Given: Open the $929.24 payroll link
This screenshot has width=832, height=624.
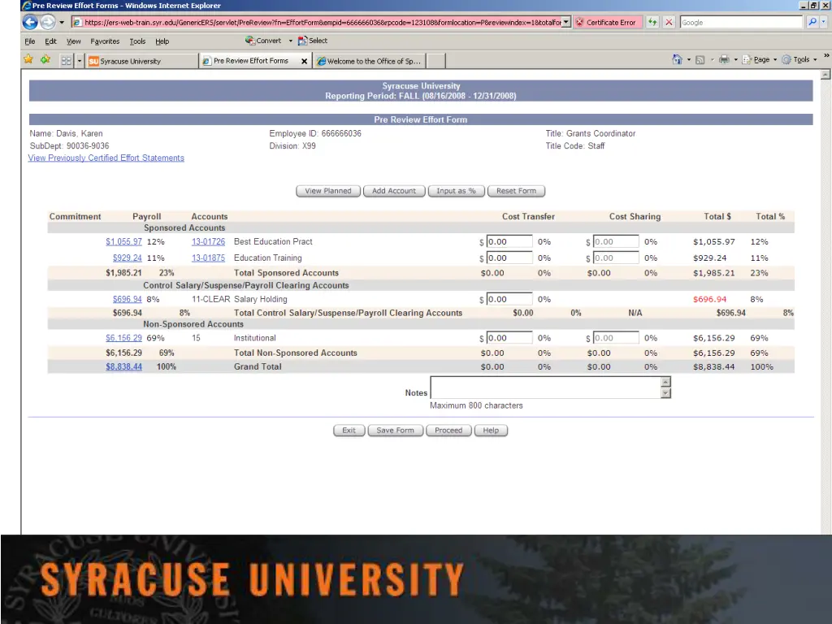Looking at the screenshot, I should [x=128, y=258].
